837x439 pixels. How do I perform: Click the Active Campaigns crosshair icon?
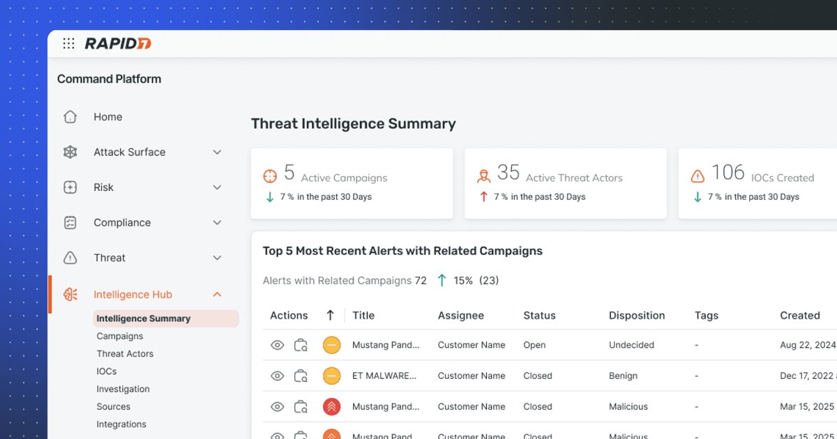(270, 176)
